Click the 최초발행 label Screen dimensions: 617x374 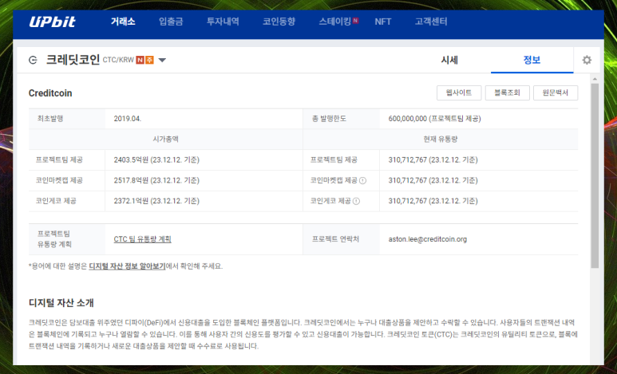click(50, 119)
